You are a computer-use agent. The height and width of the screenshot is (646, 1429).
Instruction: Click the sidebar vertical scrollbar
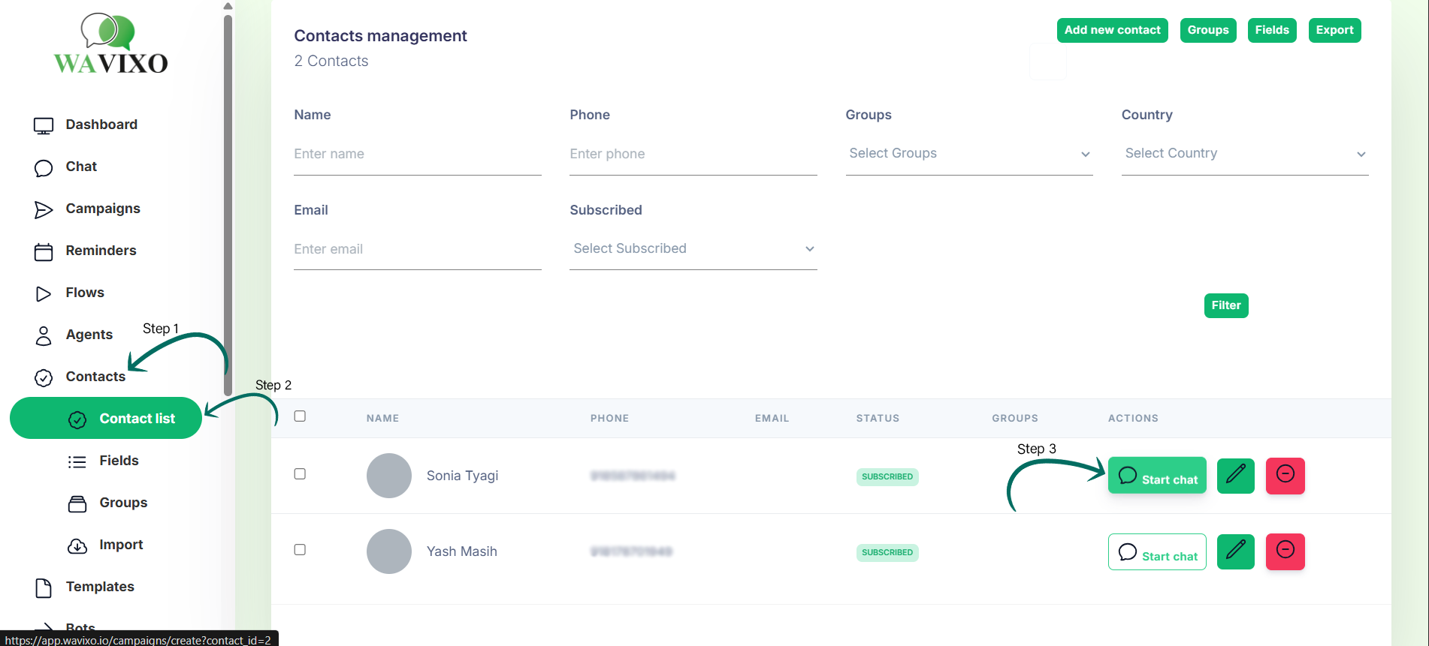coord(228,203)
